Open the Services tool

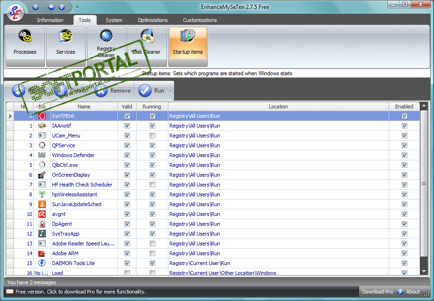click(x=65, y=46)
